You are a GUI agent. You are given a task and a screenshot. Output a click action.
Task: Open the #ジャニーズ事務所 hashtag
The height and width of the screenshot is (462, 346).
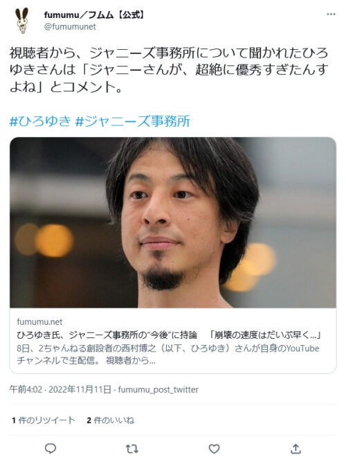point(133,121)
